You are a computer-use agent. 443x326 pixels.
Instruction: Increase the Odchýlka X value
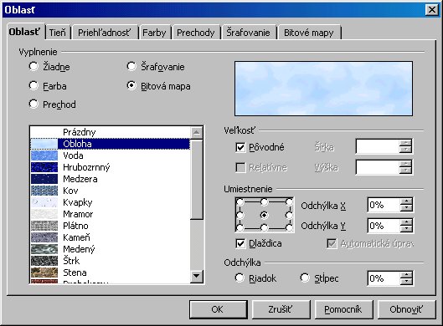(x=406, y=201)
